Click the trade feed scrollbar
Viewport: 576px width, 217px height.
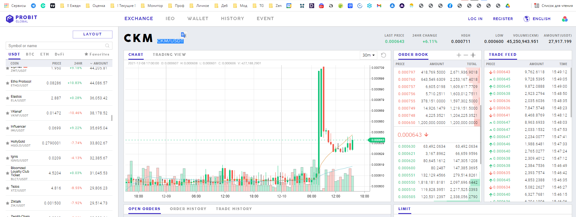click(571, 92)
